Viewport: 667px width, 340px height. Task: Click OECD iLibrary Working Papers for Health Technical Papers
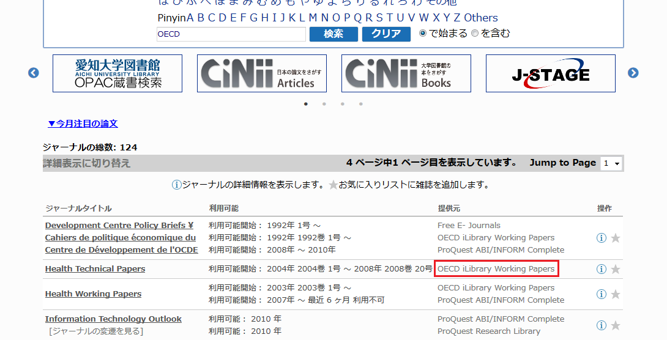click(496, 269)
